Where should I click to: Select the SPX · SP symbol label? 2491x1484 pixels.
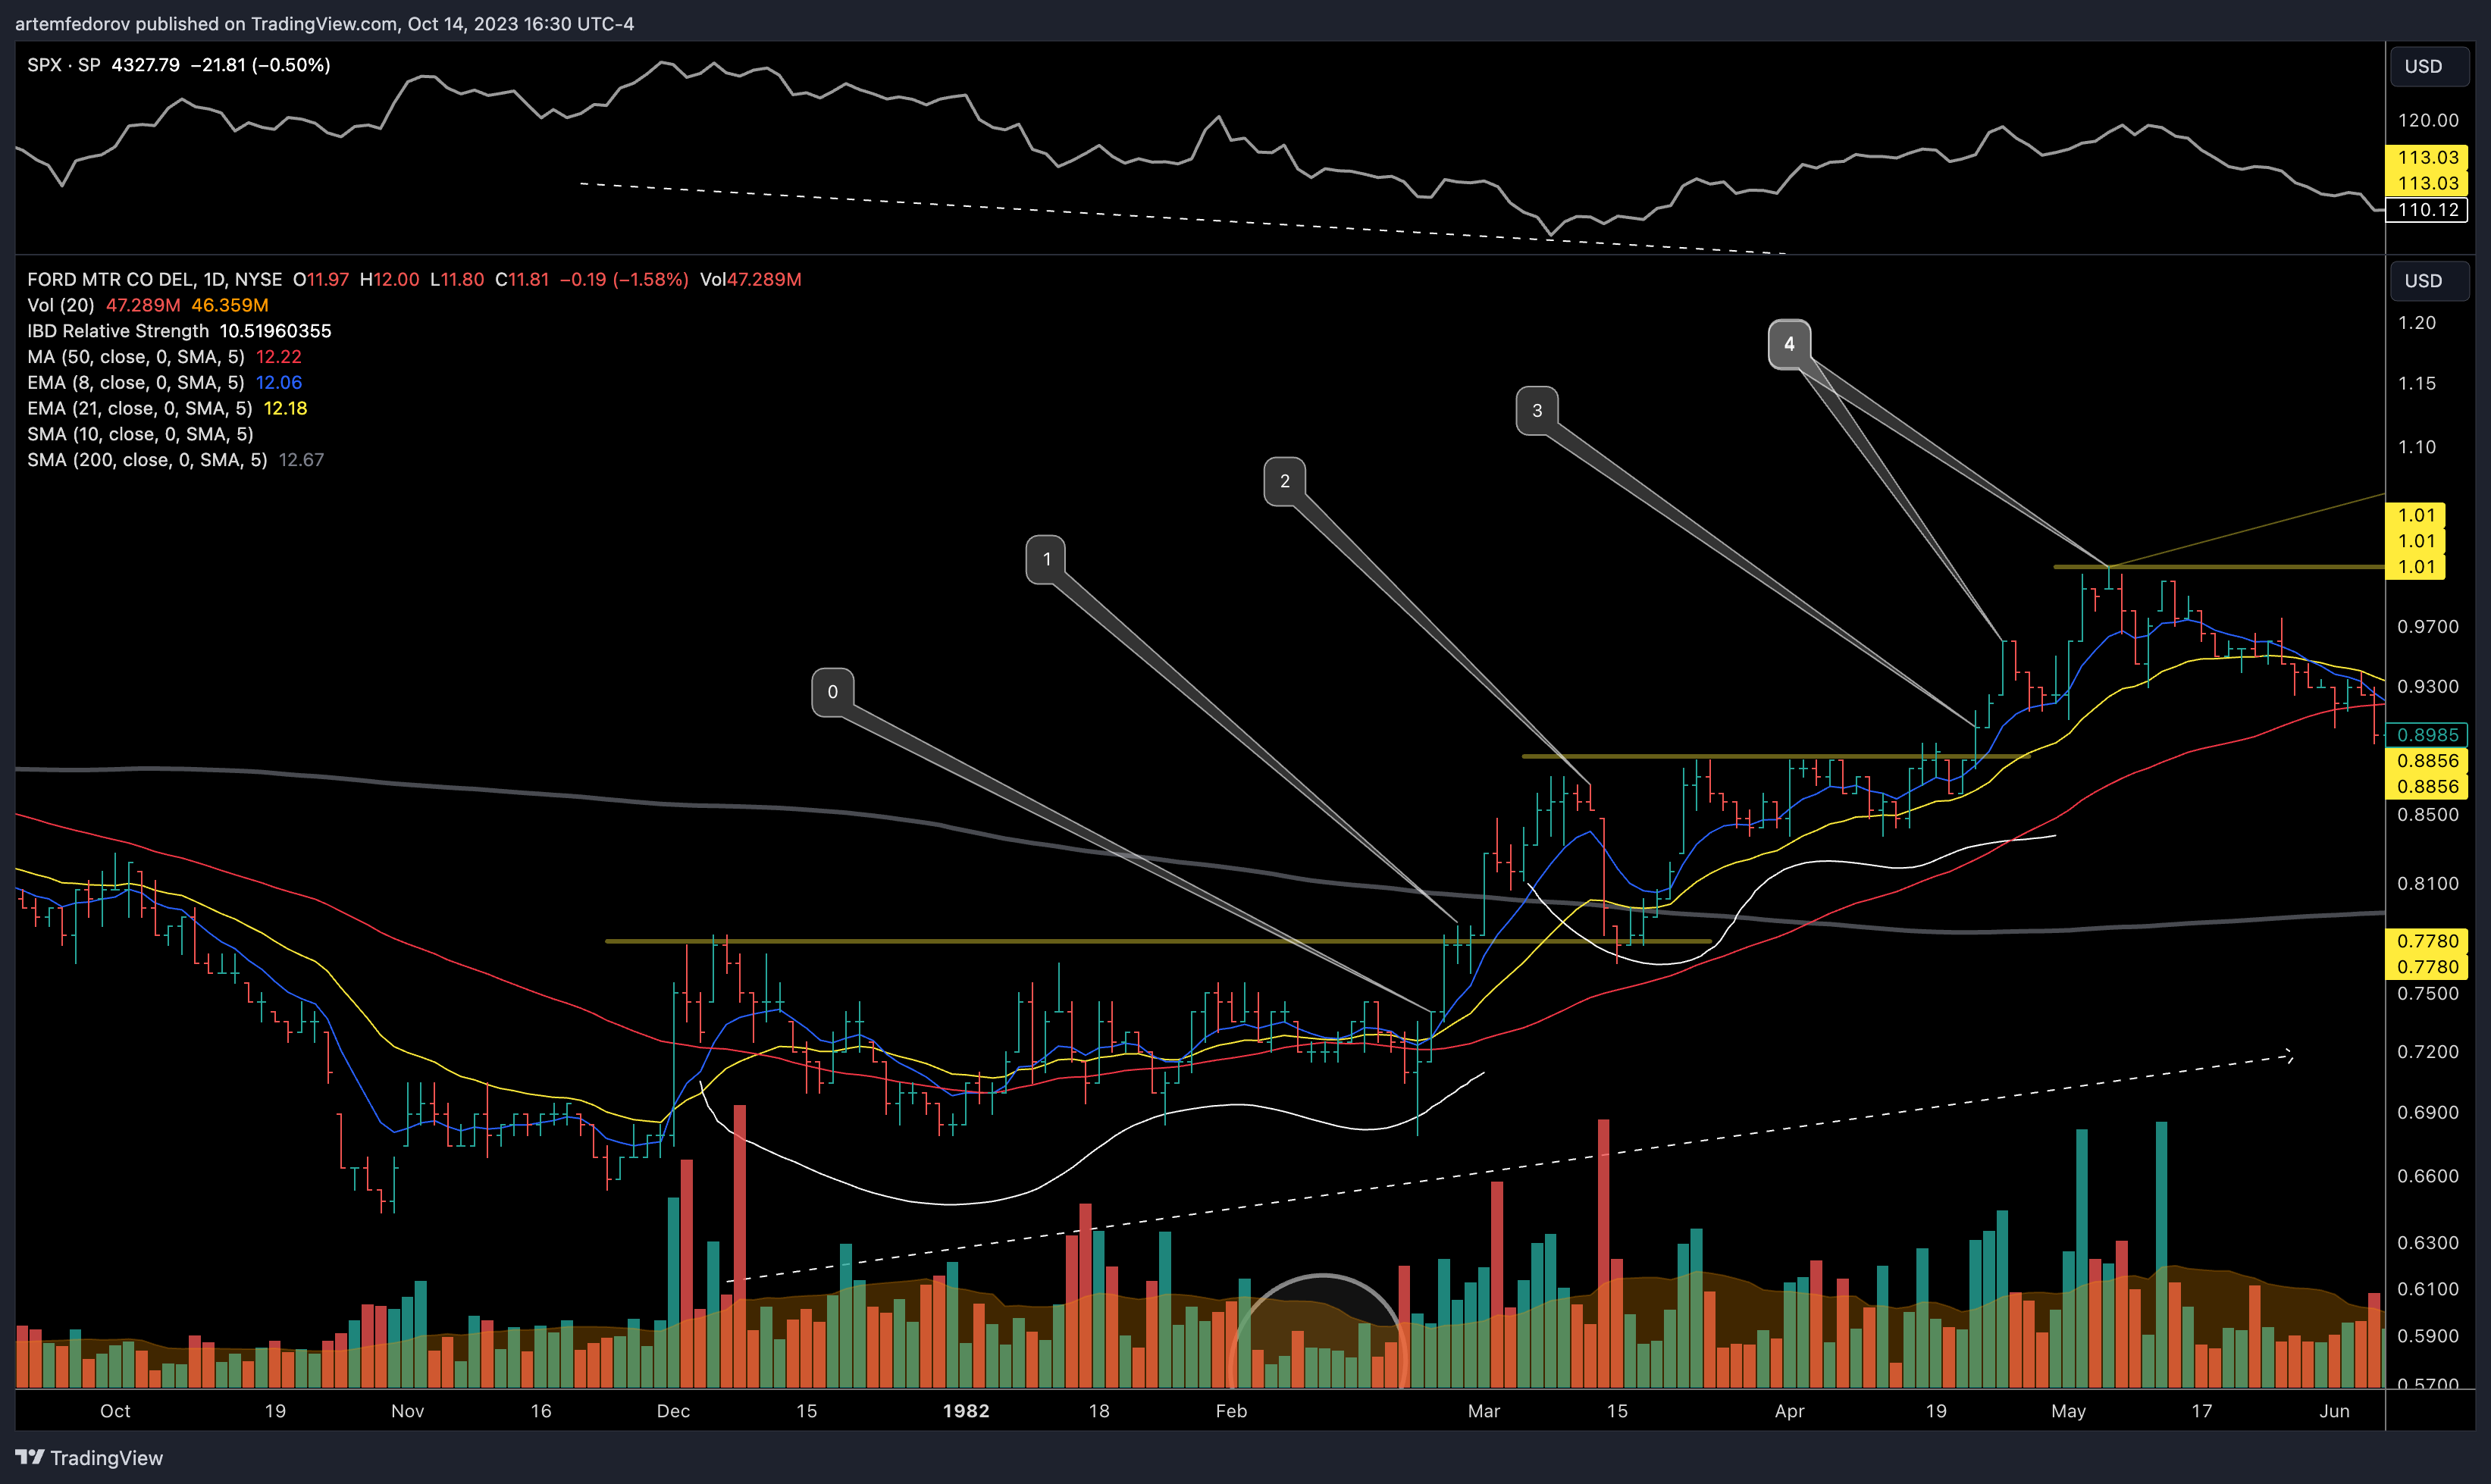pyautogui.click(x=64, y=65)
